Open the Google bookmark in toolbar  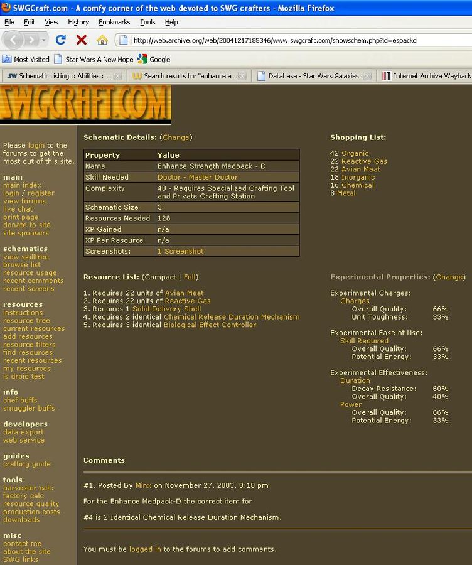coord(154,60)
